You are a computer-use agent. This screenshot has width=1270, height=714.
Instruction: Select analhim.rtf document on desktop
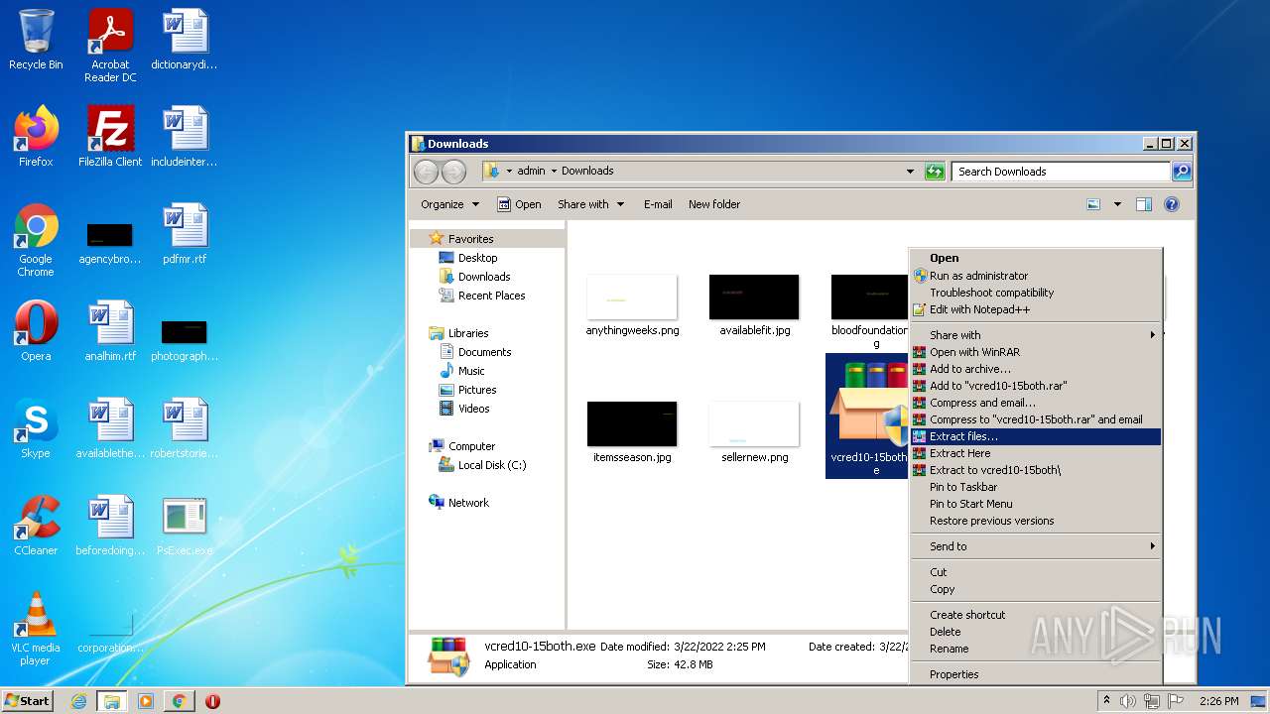point(110,330)
